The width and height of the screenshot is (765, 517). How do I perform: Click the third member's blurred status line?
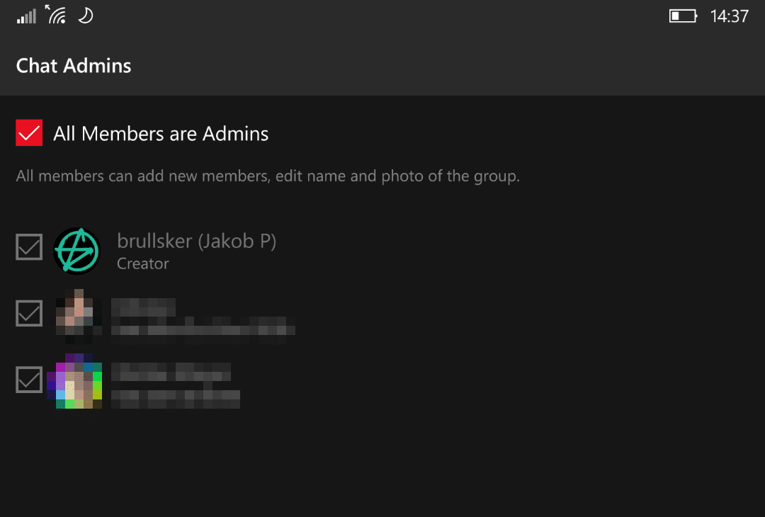click(176, 399)
